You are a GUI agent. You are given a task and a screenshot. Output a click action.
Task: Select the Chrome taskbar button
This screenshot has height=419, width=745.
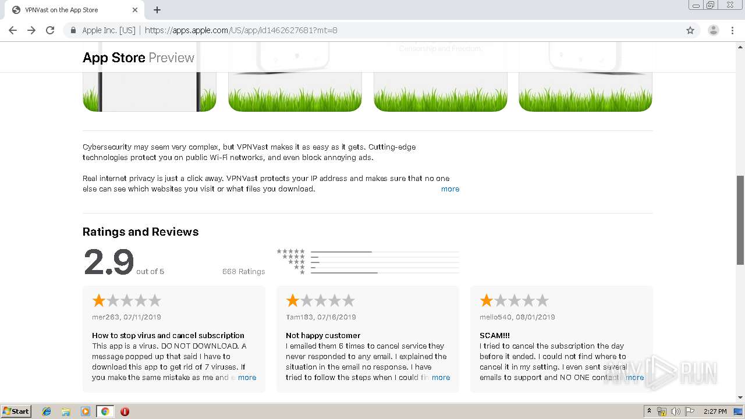[105, 411]
